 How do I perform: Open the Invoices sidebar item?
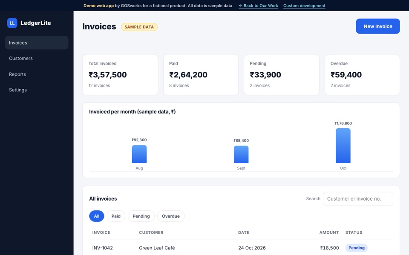pyautogui.click(x=37, y=42)
